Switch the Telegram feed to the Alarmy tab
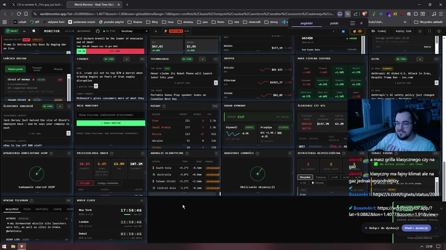Screen dimensions: 446x250 point(57,209)
